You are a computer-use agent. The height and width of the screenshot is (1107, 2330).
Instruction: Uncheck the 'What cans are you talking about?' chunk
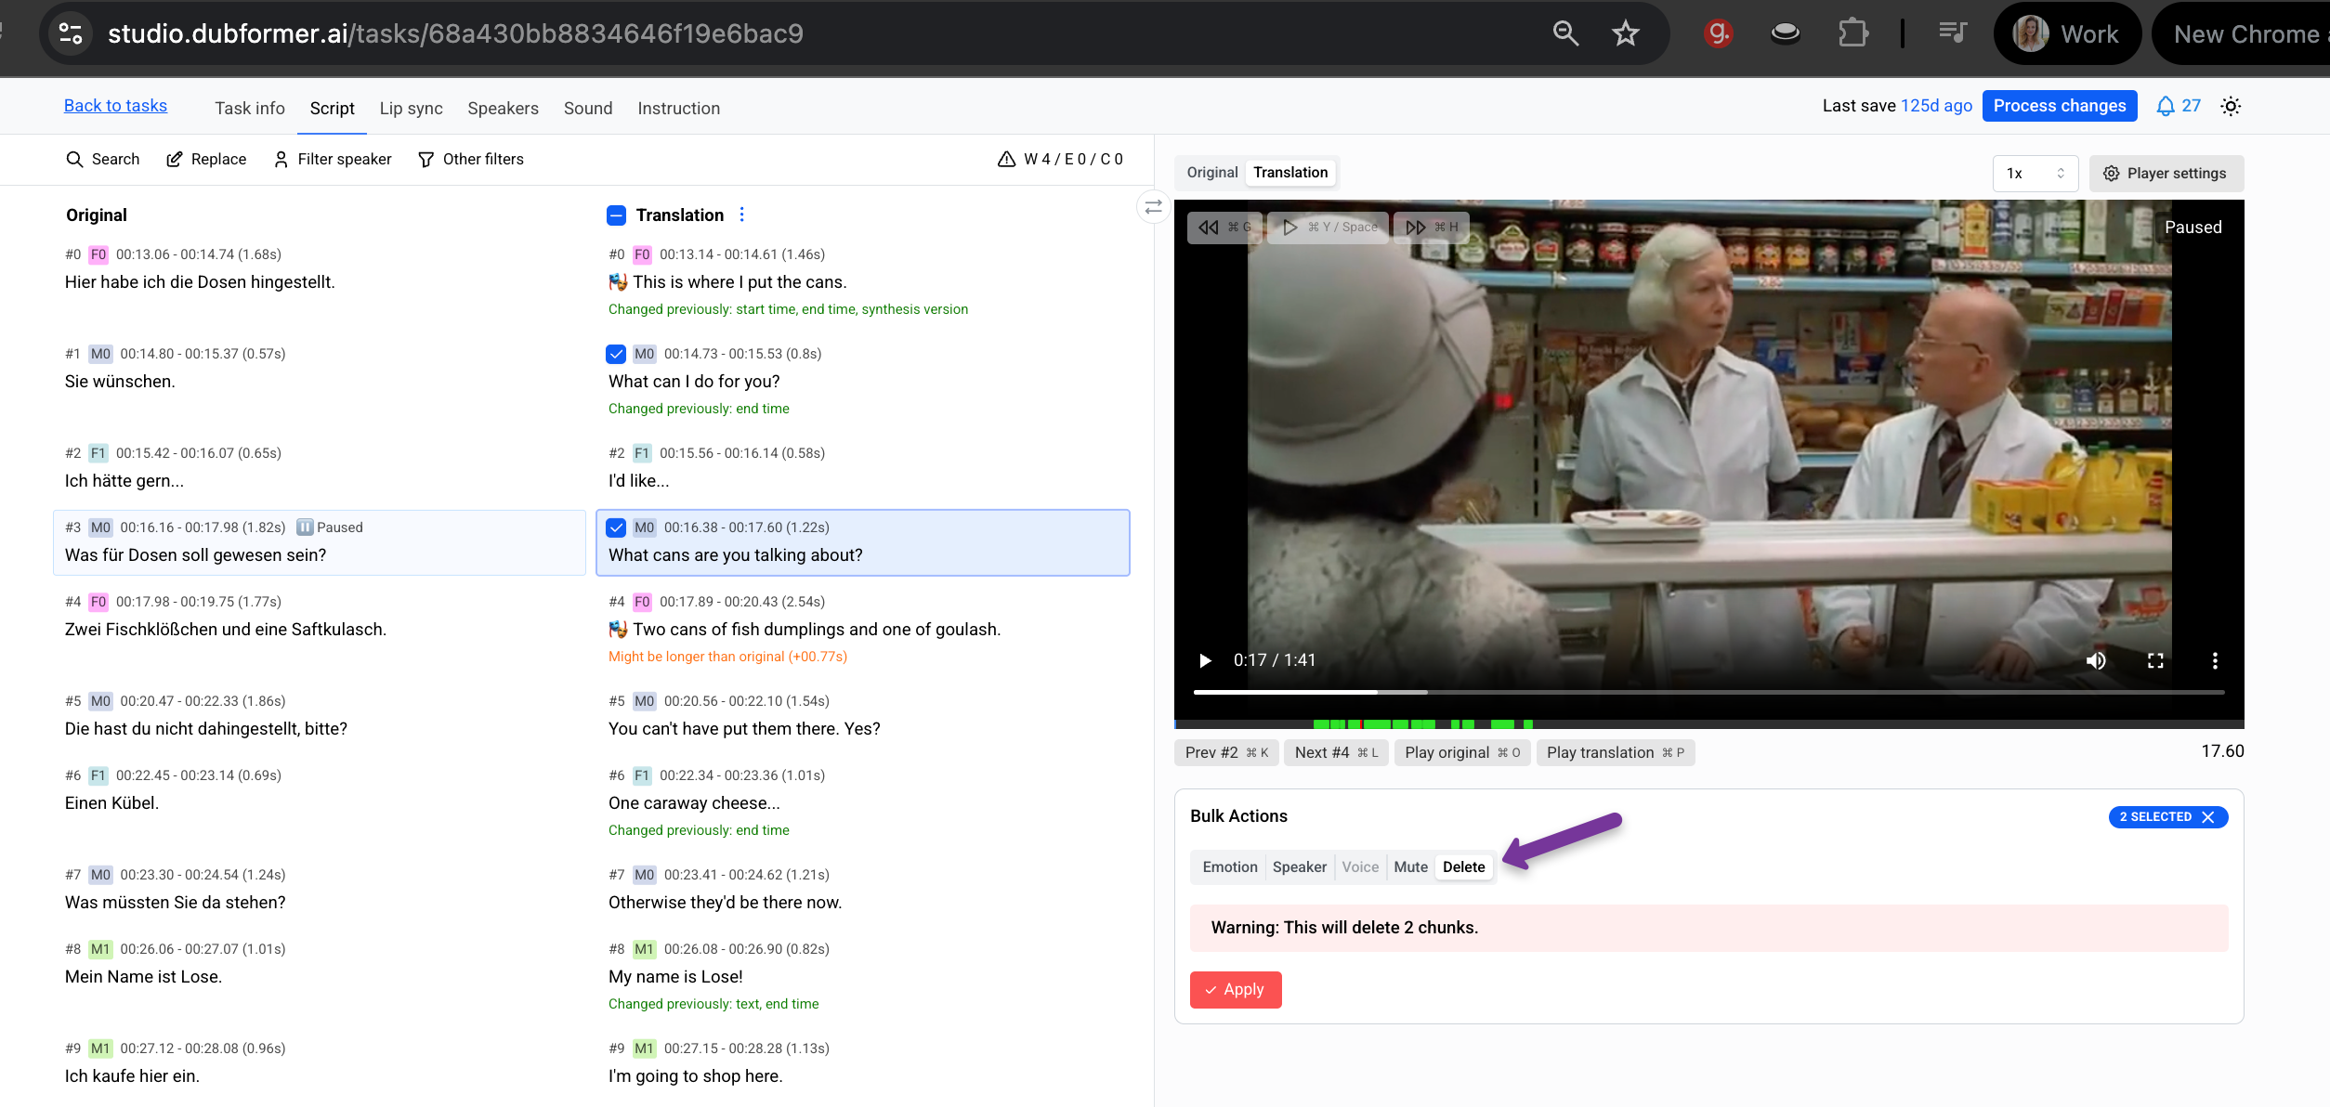pyautogui.click(x=616, y=527)
